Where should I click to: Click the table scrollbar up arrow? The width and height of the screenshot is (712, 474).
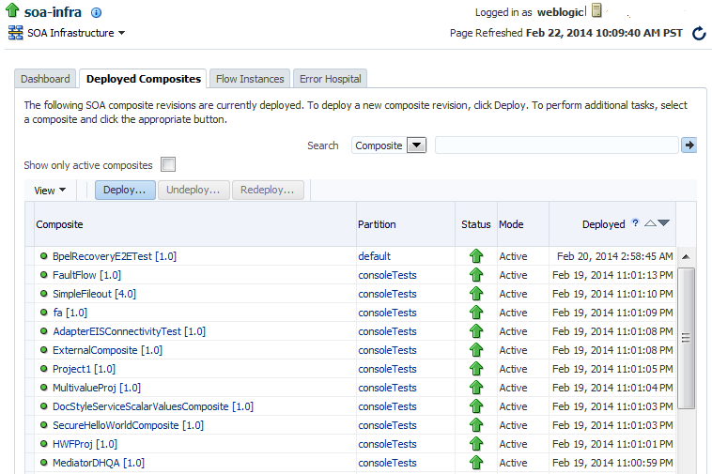(686, 257)
